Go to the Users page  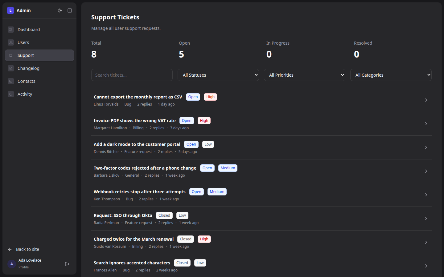[39, 42]
